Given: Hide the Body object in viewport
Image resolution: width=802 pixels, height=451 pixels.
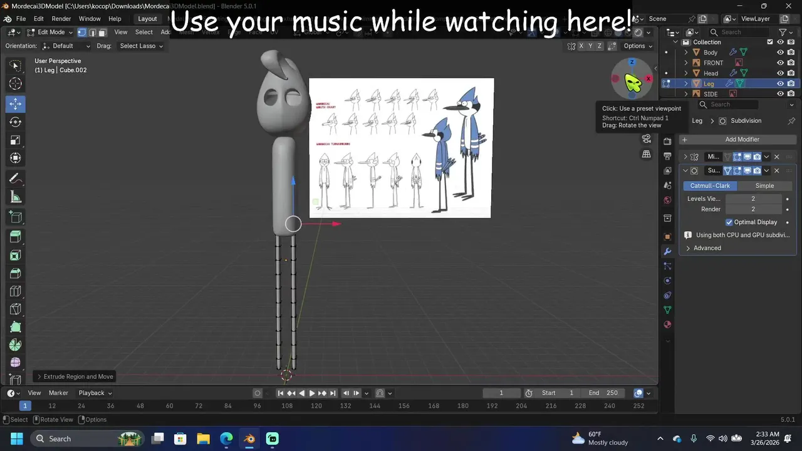Looking at the screenshot, I should click(x=781, y=53).
